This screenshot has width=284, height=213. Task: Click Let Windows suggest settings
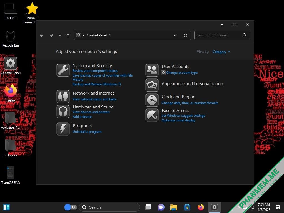[183, 116]
